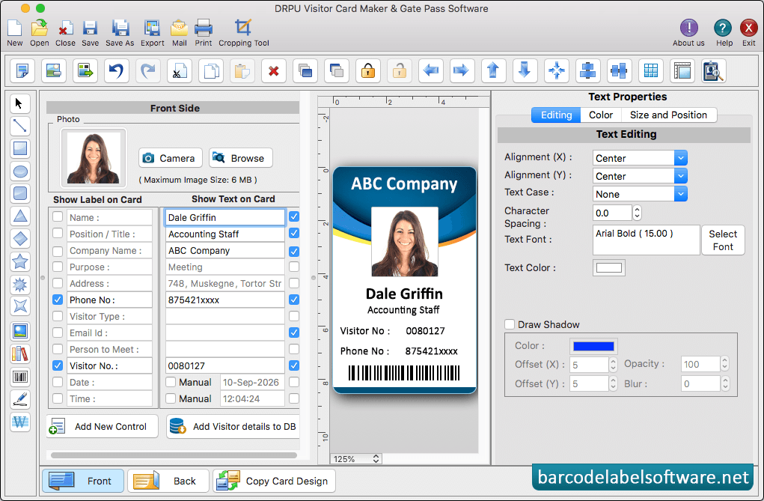The width and height of the screenshot is (764, 501).
Task: Enable the Address label checkbox
Action: click(58, 283)
